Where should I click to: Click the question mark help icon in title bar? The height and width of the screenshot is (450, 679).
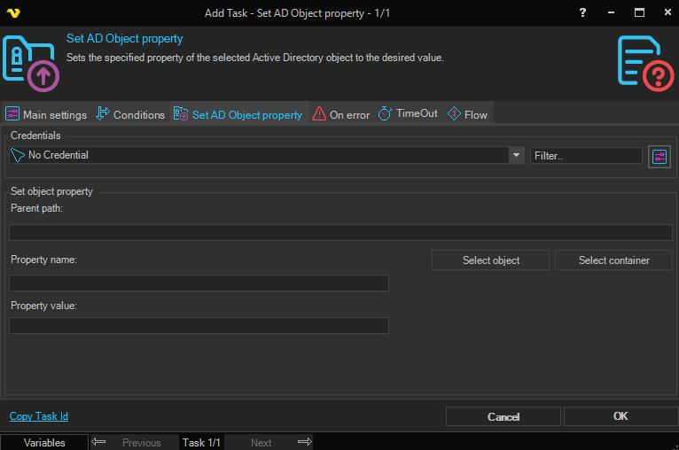click(582, 13)
